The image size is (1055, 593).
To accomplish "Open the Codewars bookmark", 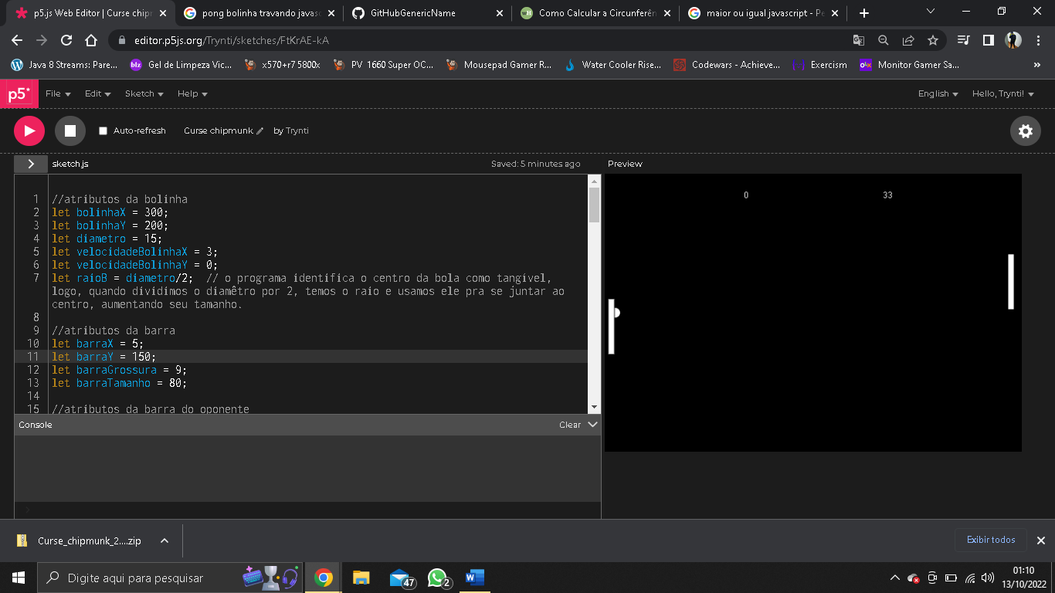I will tap(727, 65).
